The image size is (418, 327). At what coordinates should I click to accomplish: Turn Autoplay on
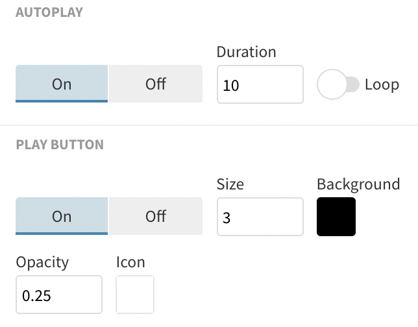click(62, 84)
